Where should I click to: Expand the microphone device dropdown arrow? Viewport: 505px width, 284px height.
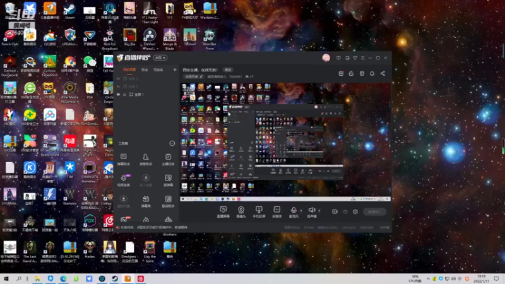pyautogui.click(x=301, y=211)
